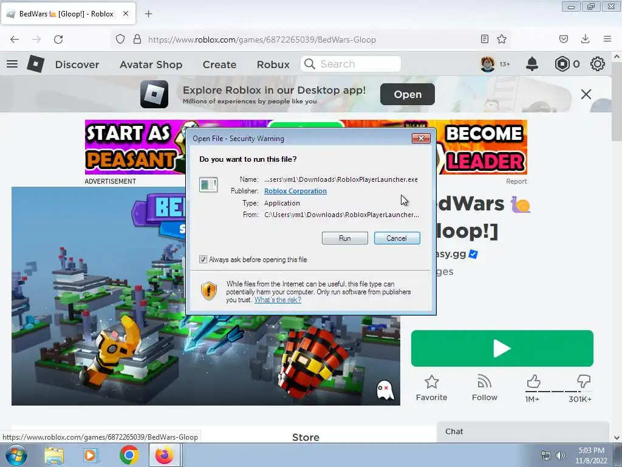Open the tracking protection shield icon
The image size is (622, 467).
click(x=120, y=40)
